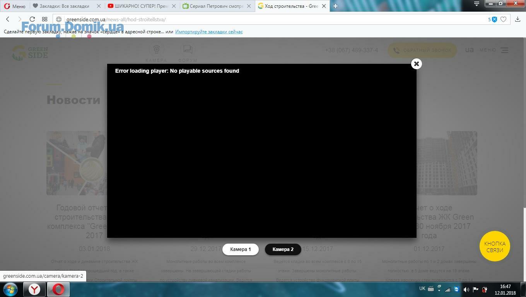Change the UK keyboard language indicator
This screenshot has width=526, height=297.
tap(422, 288)
